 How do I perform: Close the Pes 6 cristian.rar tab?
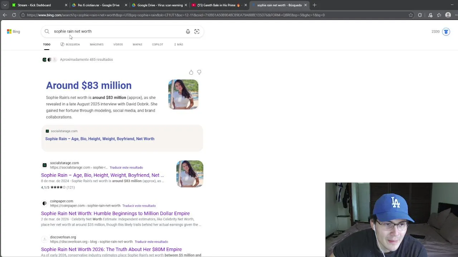(x=126, y=5)
